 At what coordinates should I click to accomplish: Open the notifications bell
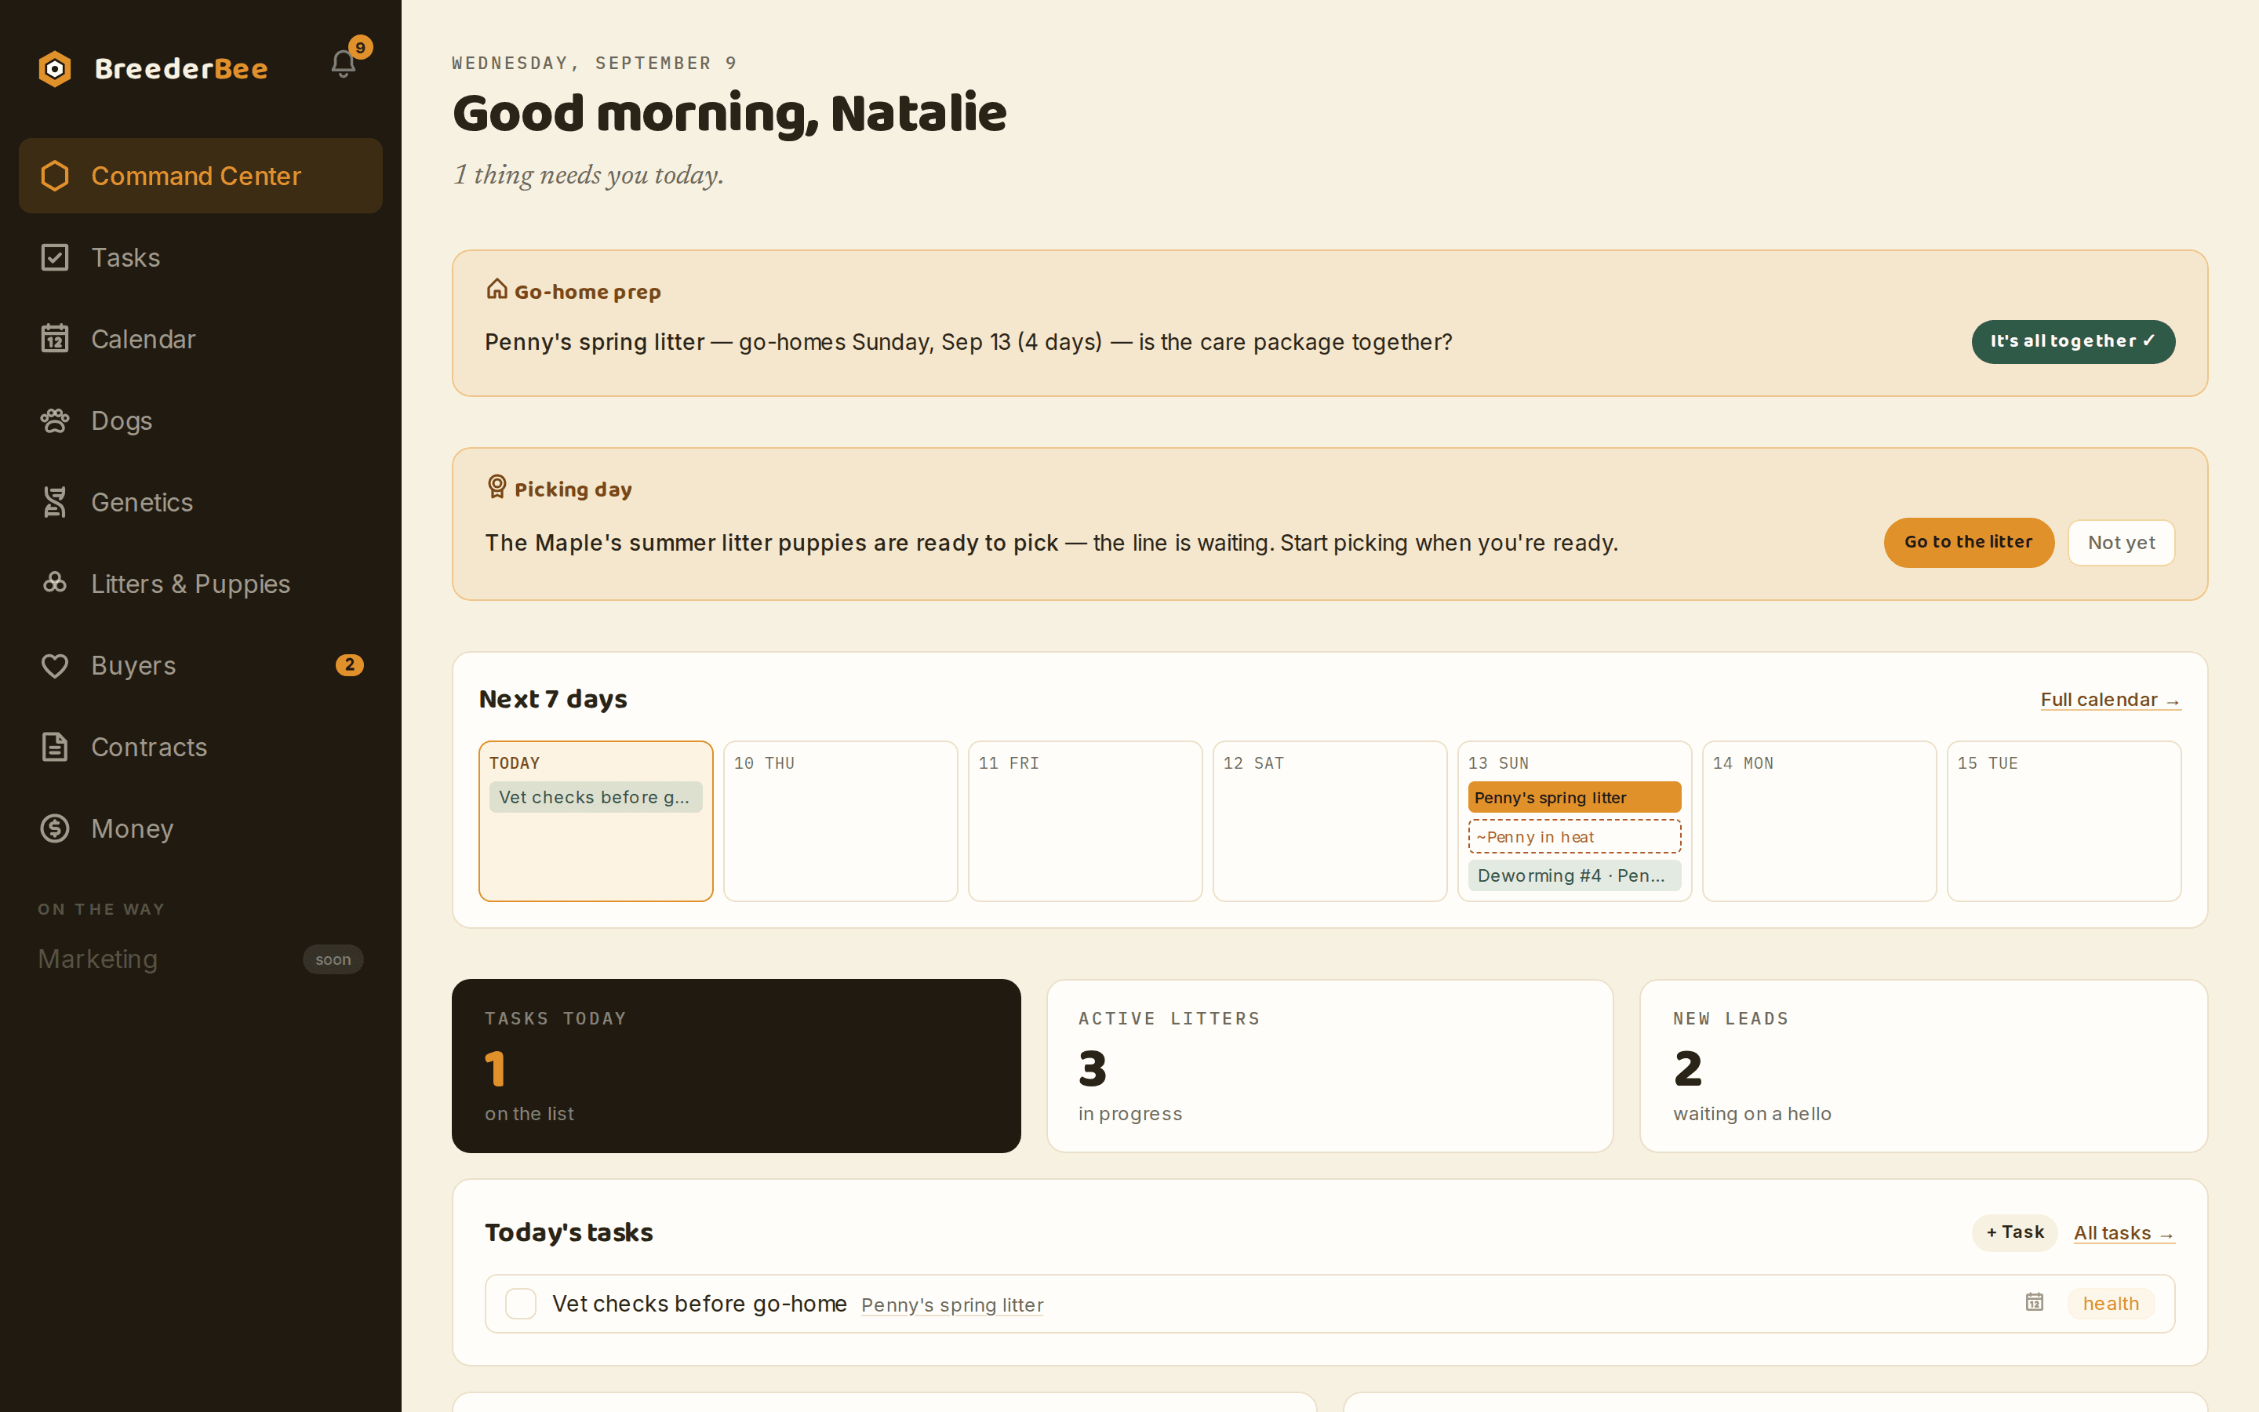343,64
